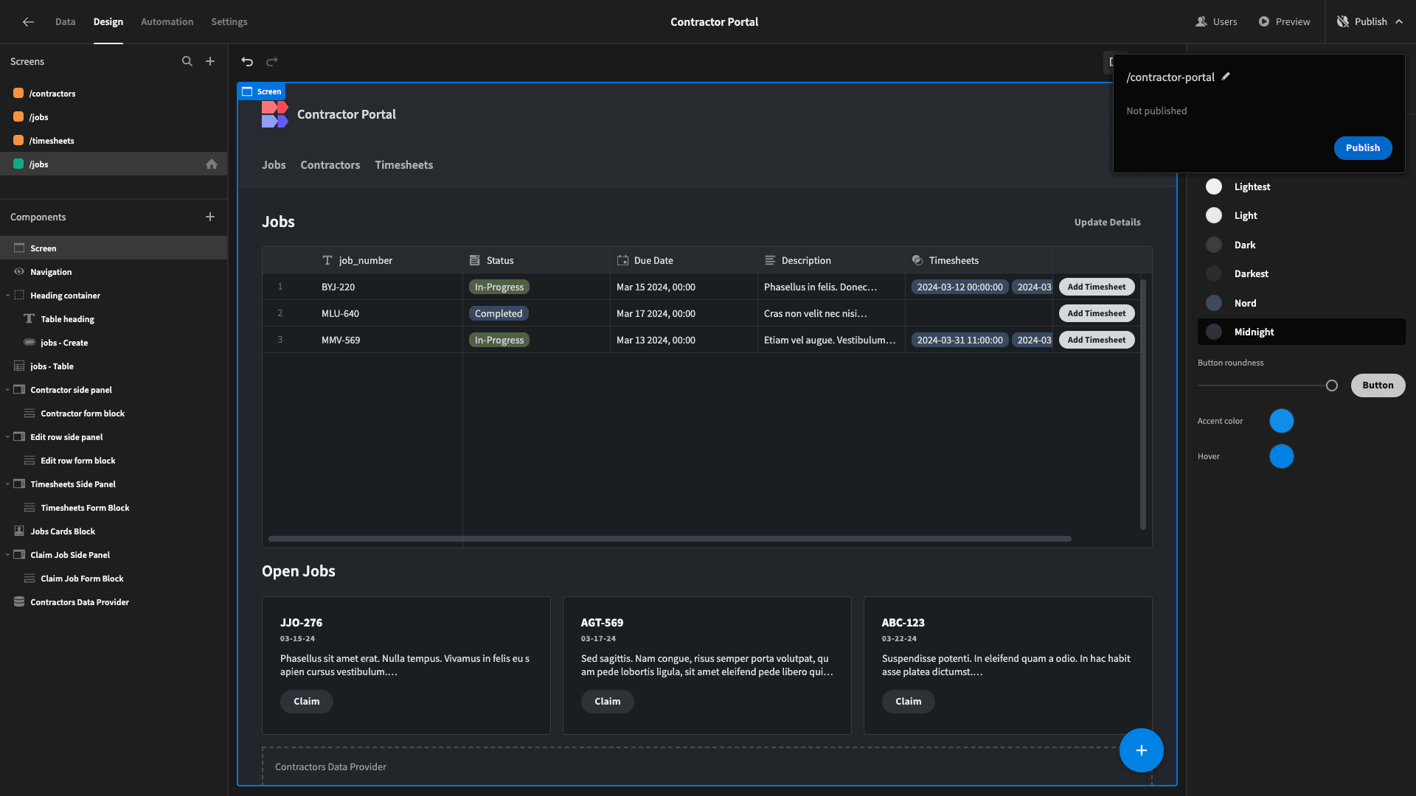1416x796 pixels.
Task: Add Timesheet for MMV-569 row
Action: (1097, 341)
